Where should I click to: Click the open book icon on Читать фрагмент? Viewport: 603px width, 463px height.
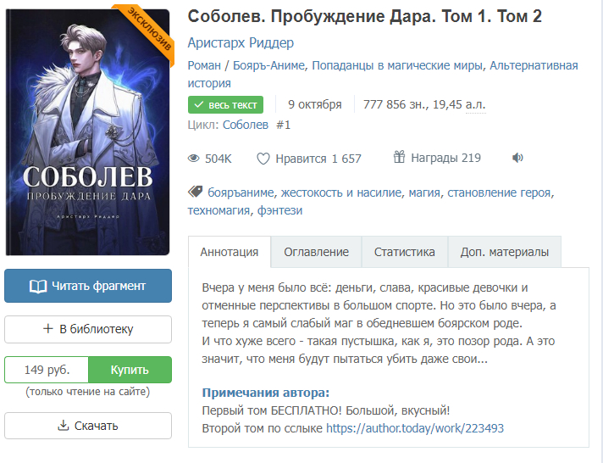(x=38, y=286)
